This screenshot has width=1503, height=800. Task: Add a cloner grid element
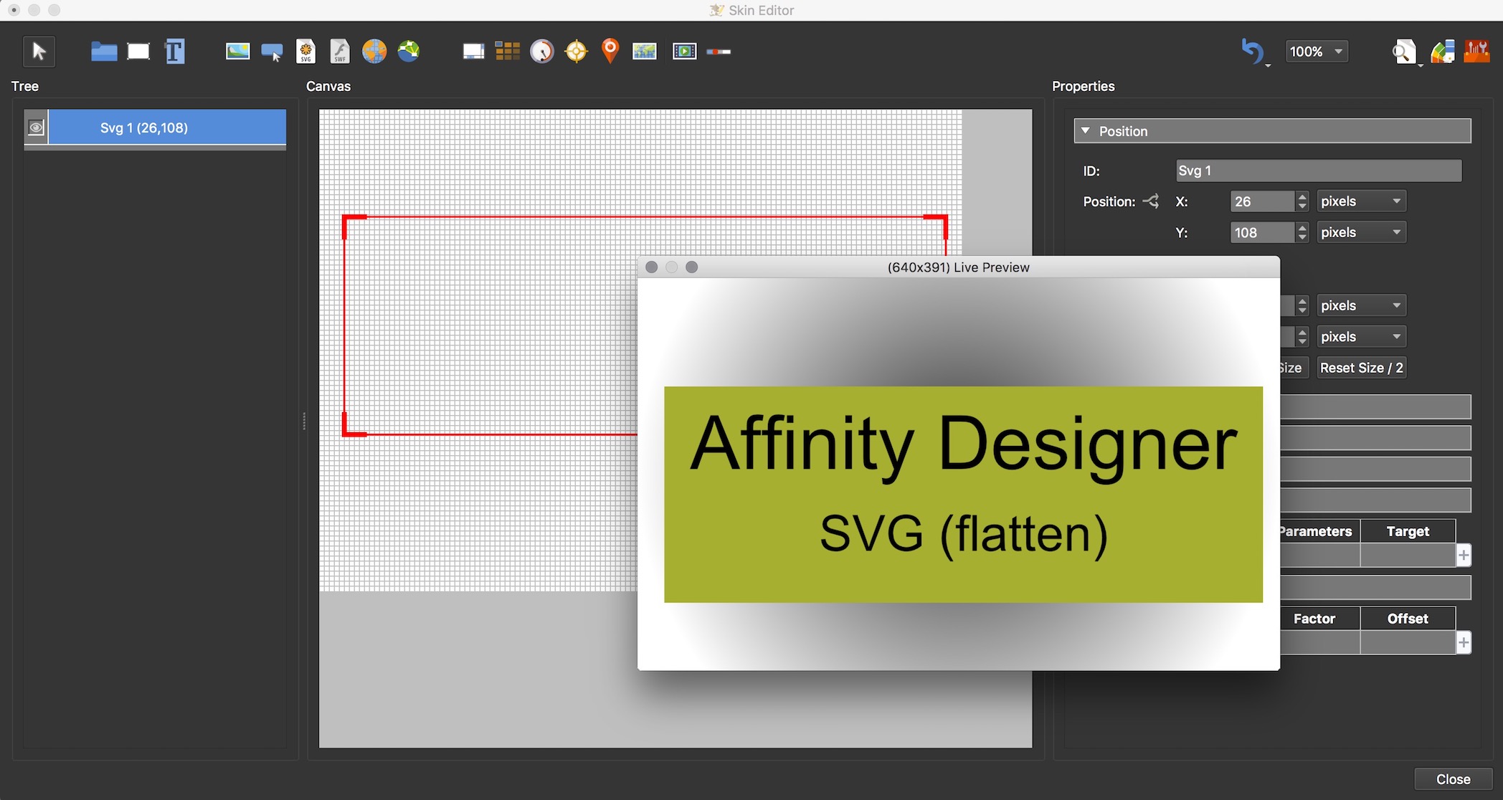point(507,52)
